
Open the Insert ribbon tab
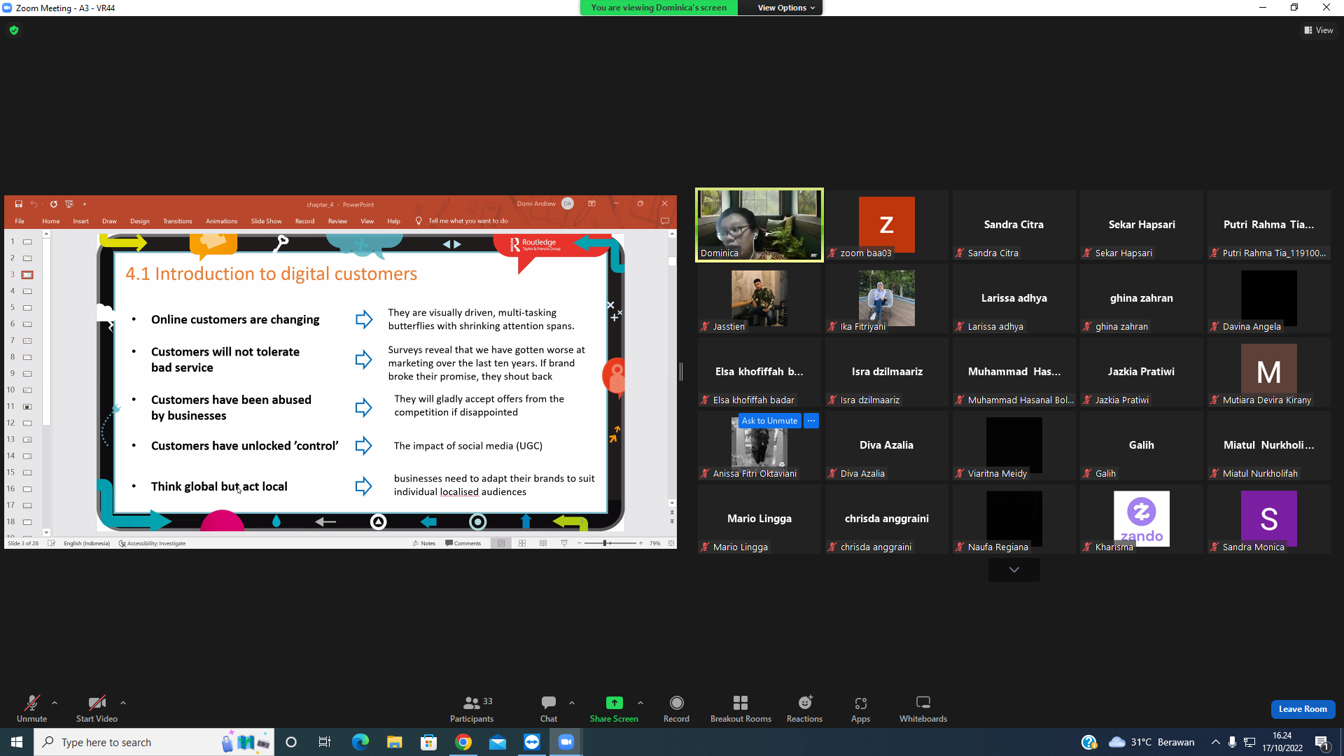(x=80, y=221)
